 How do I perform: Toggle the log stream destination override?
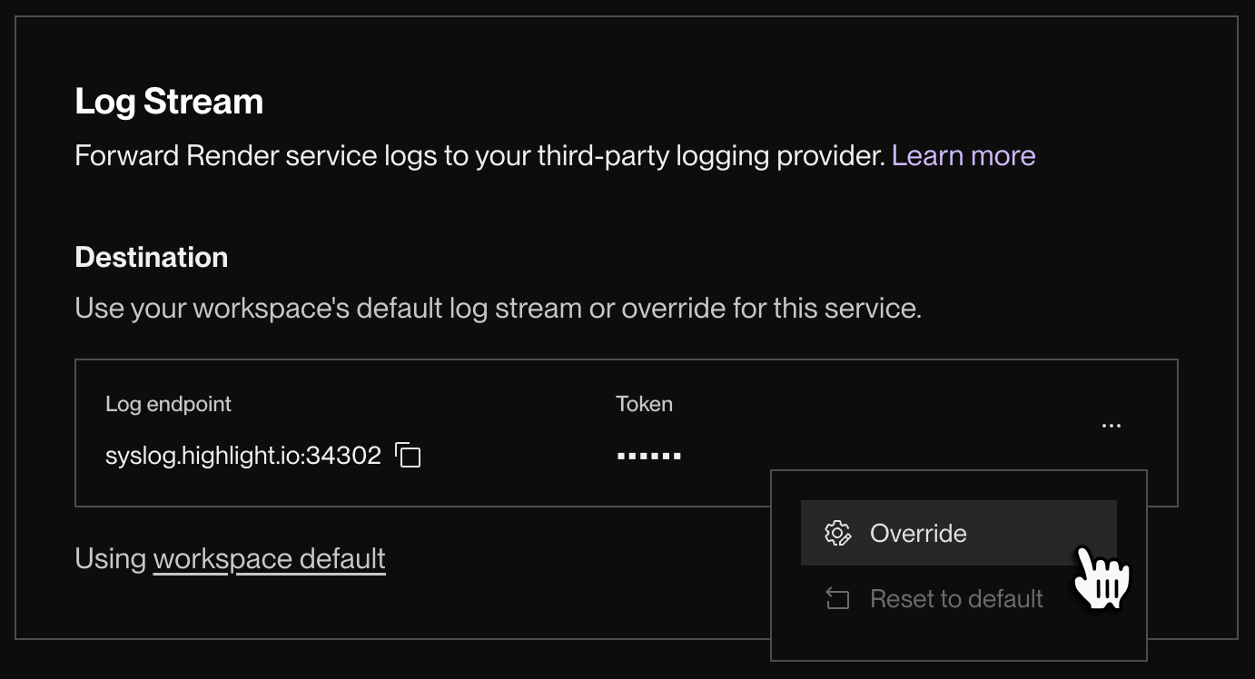point(917,533)
